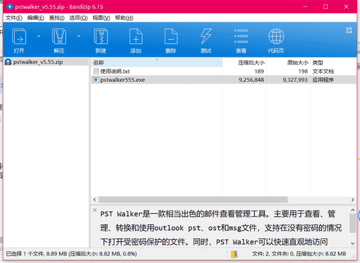Click the Code page (代码页) globe icon
Image resolution: width=360 pixels, height=263 pixels.
tap(276, 36)
